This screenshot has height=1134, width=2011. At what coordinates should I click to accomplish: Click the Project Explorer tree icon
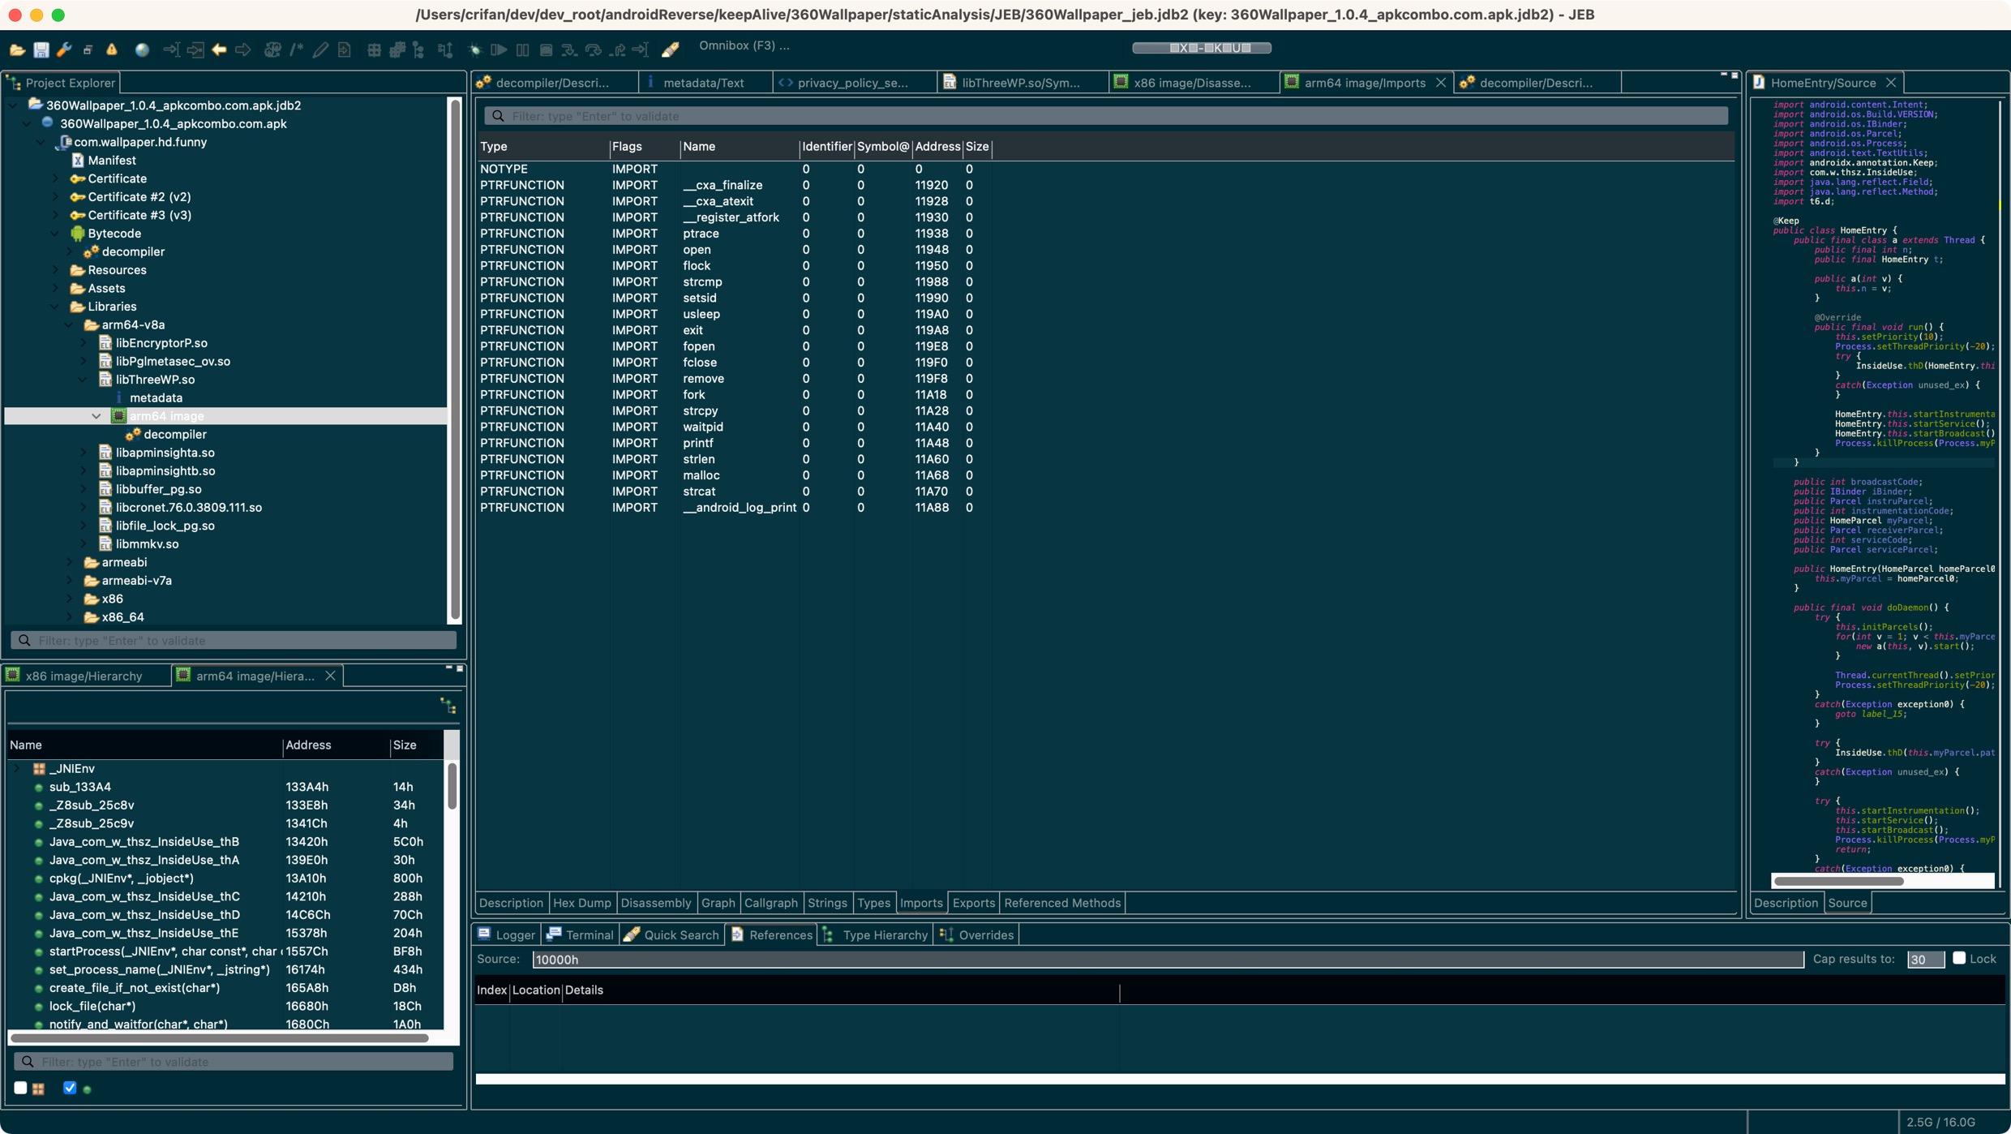14,83
